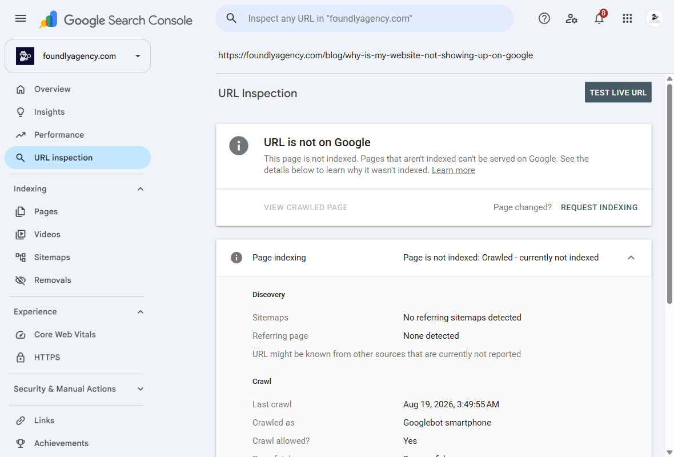674x457 pixels.
Task: Click REQUEST INDEXING
Action: click(x=599, y=207)
